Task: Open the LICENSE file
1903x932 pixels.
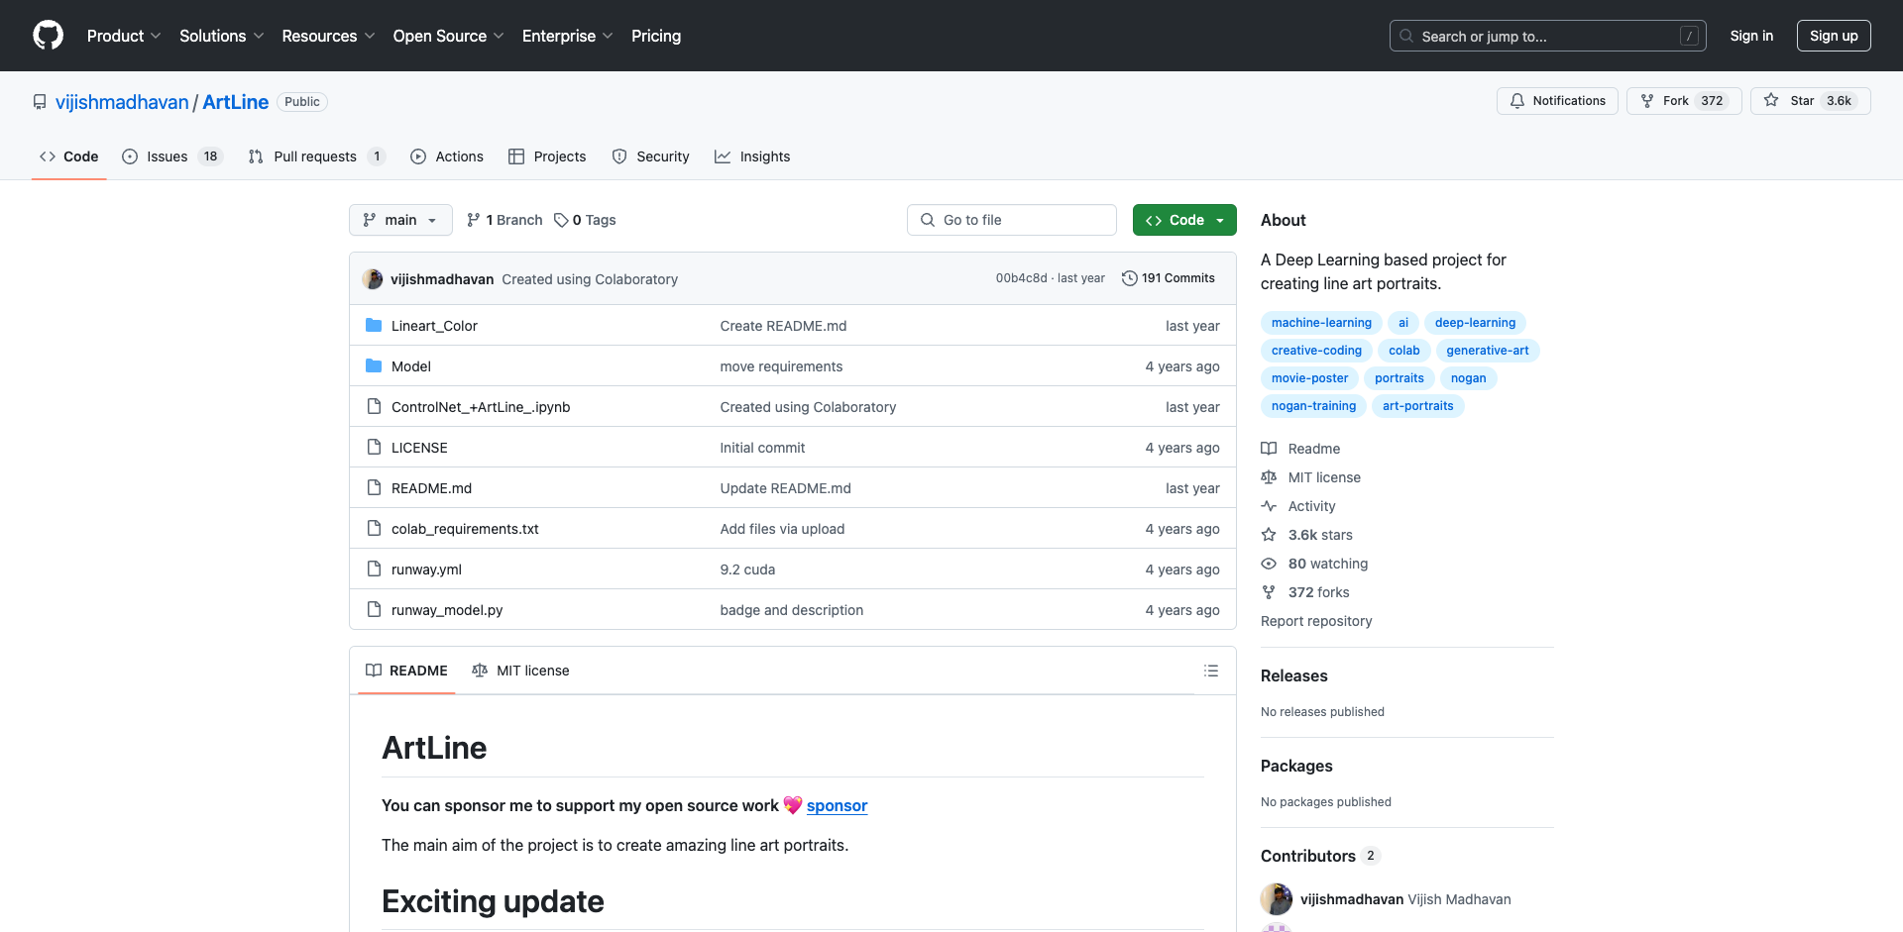Action: (x=419, y=448)
